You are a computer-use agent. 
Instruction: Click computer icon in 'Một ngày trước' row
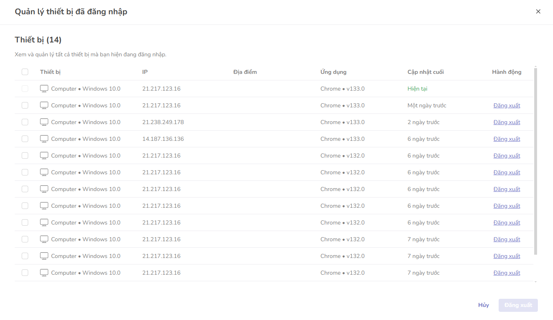(x=44, y=105)
